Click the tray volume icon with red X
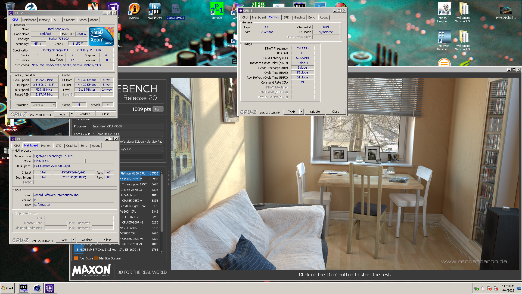Image resolution: width=522 pixels, height=294 pixels. click(x=483, y=289)
